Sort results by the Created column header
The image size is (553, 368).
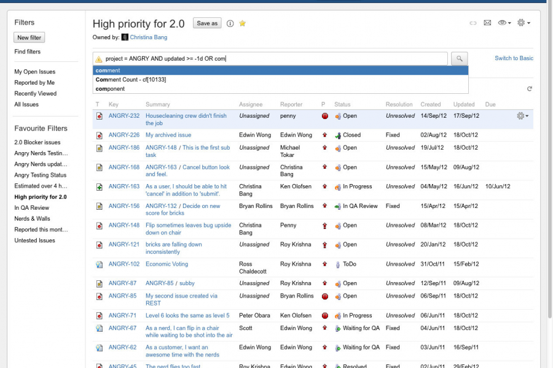click(431, 104)
